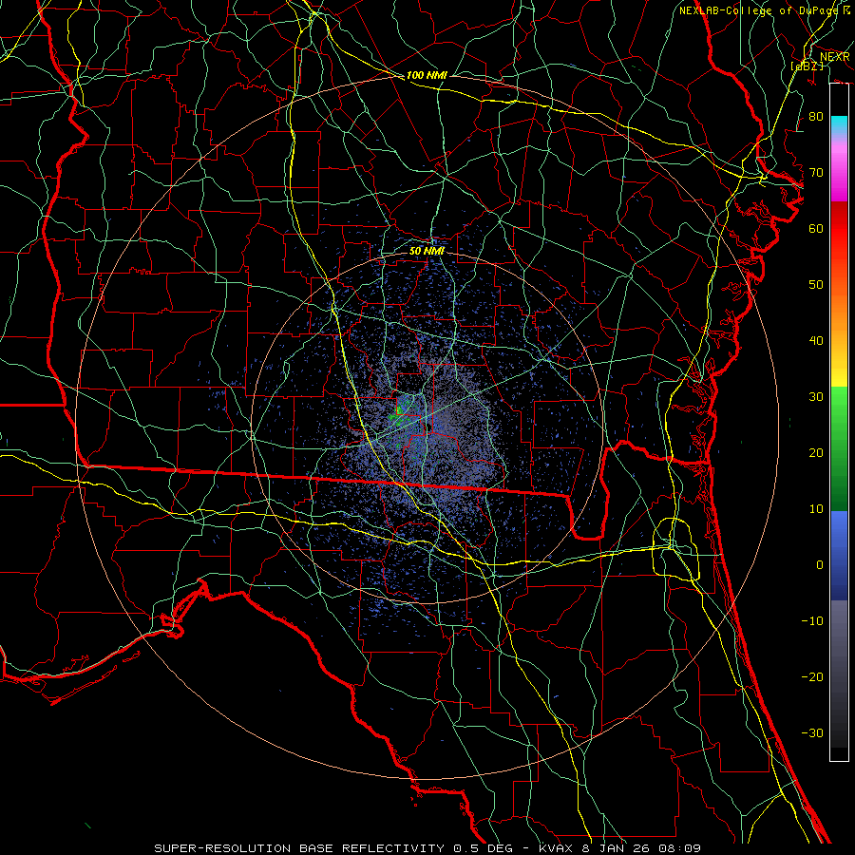The image size is (855, 855).
Task: Click "SUPER-RESOLUTION BASE REFLECTIVITY" in the bottom caption
Action: (300, 848)
